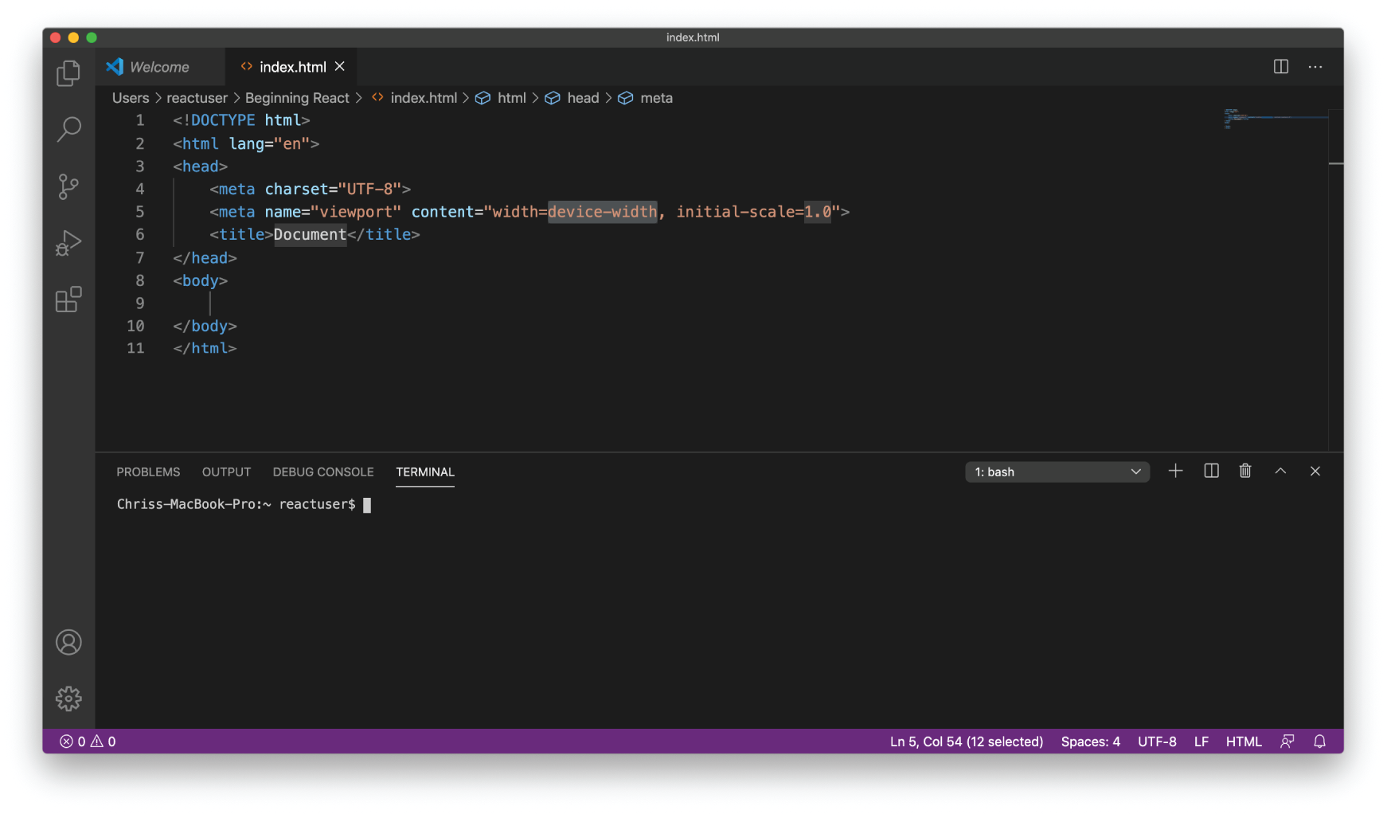This screenshot has width=1387, height=814.
Task: Open the Manage settings gear icon
Action: pyautogui.click(x=68, y=699)
